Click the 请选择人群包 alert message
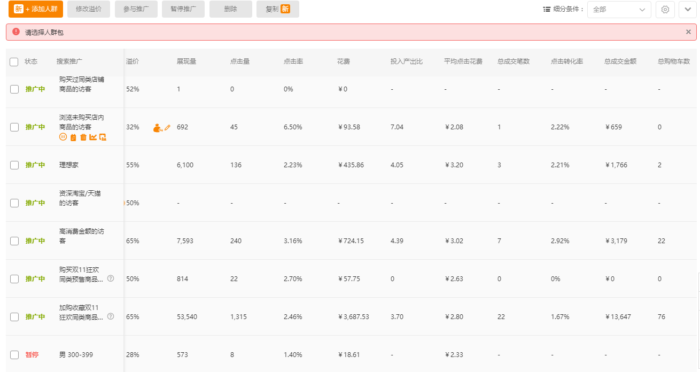 click(44, 33)
